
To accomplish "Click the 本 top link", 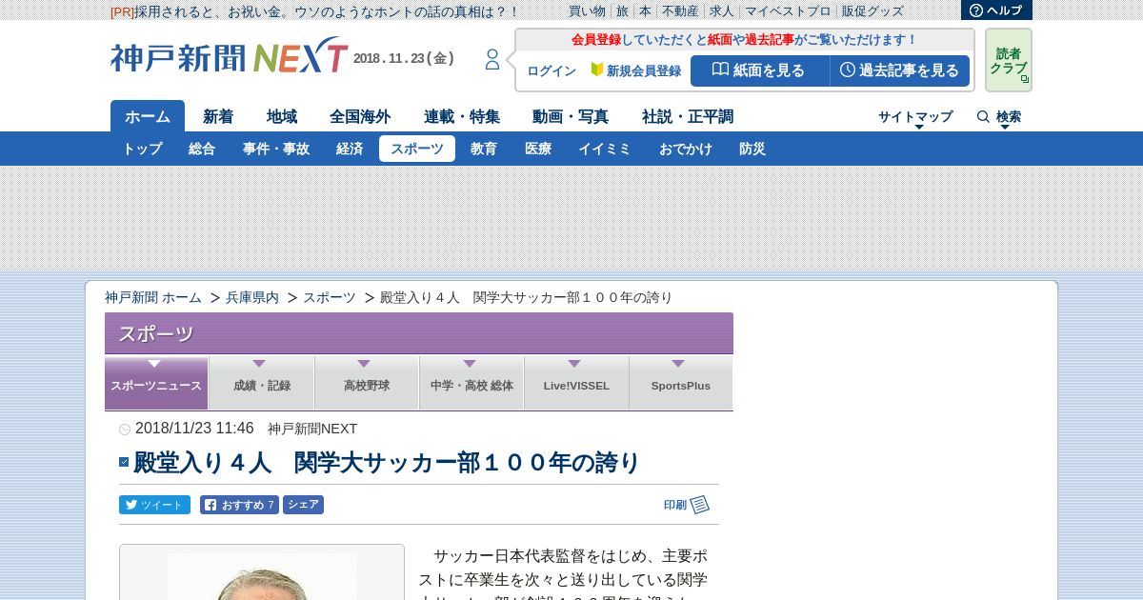I will pos(645,11).
